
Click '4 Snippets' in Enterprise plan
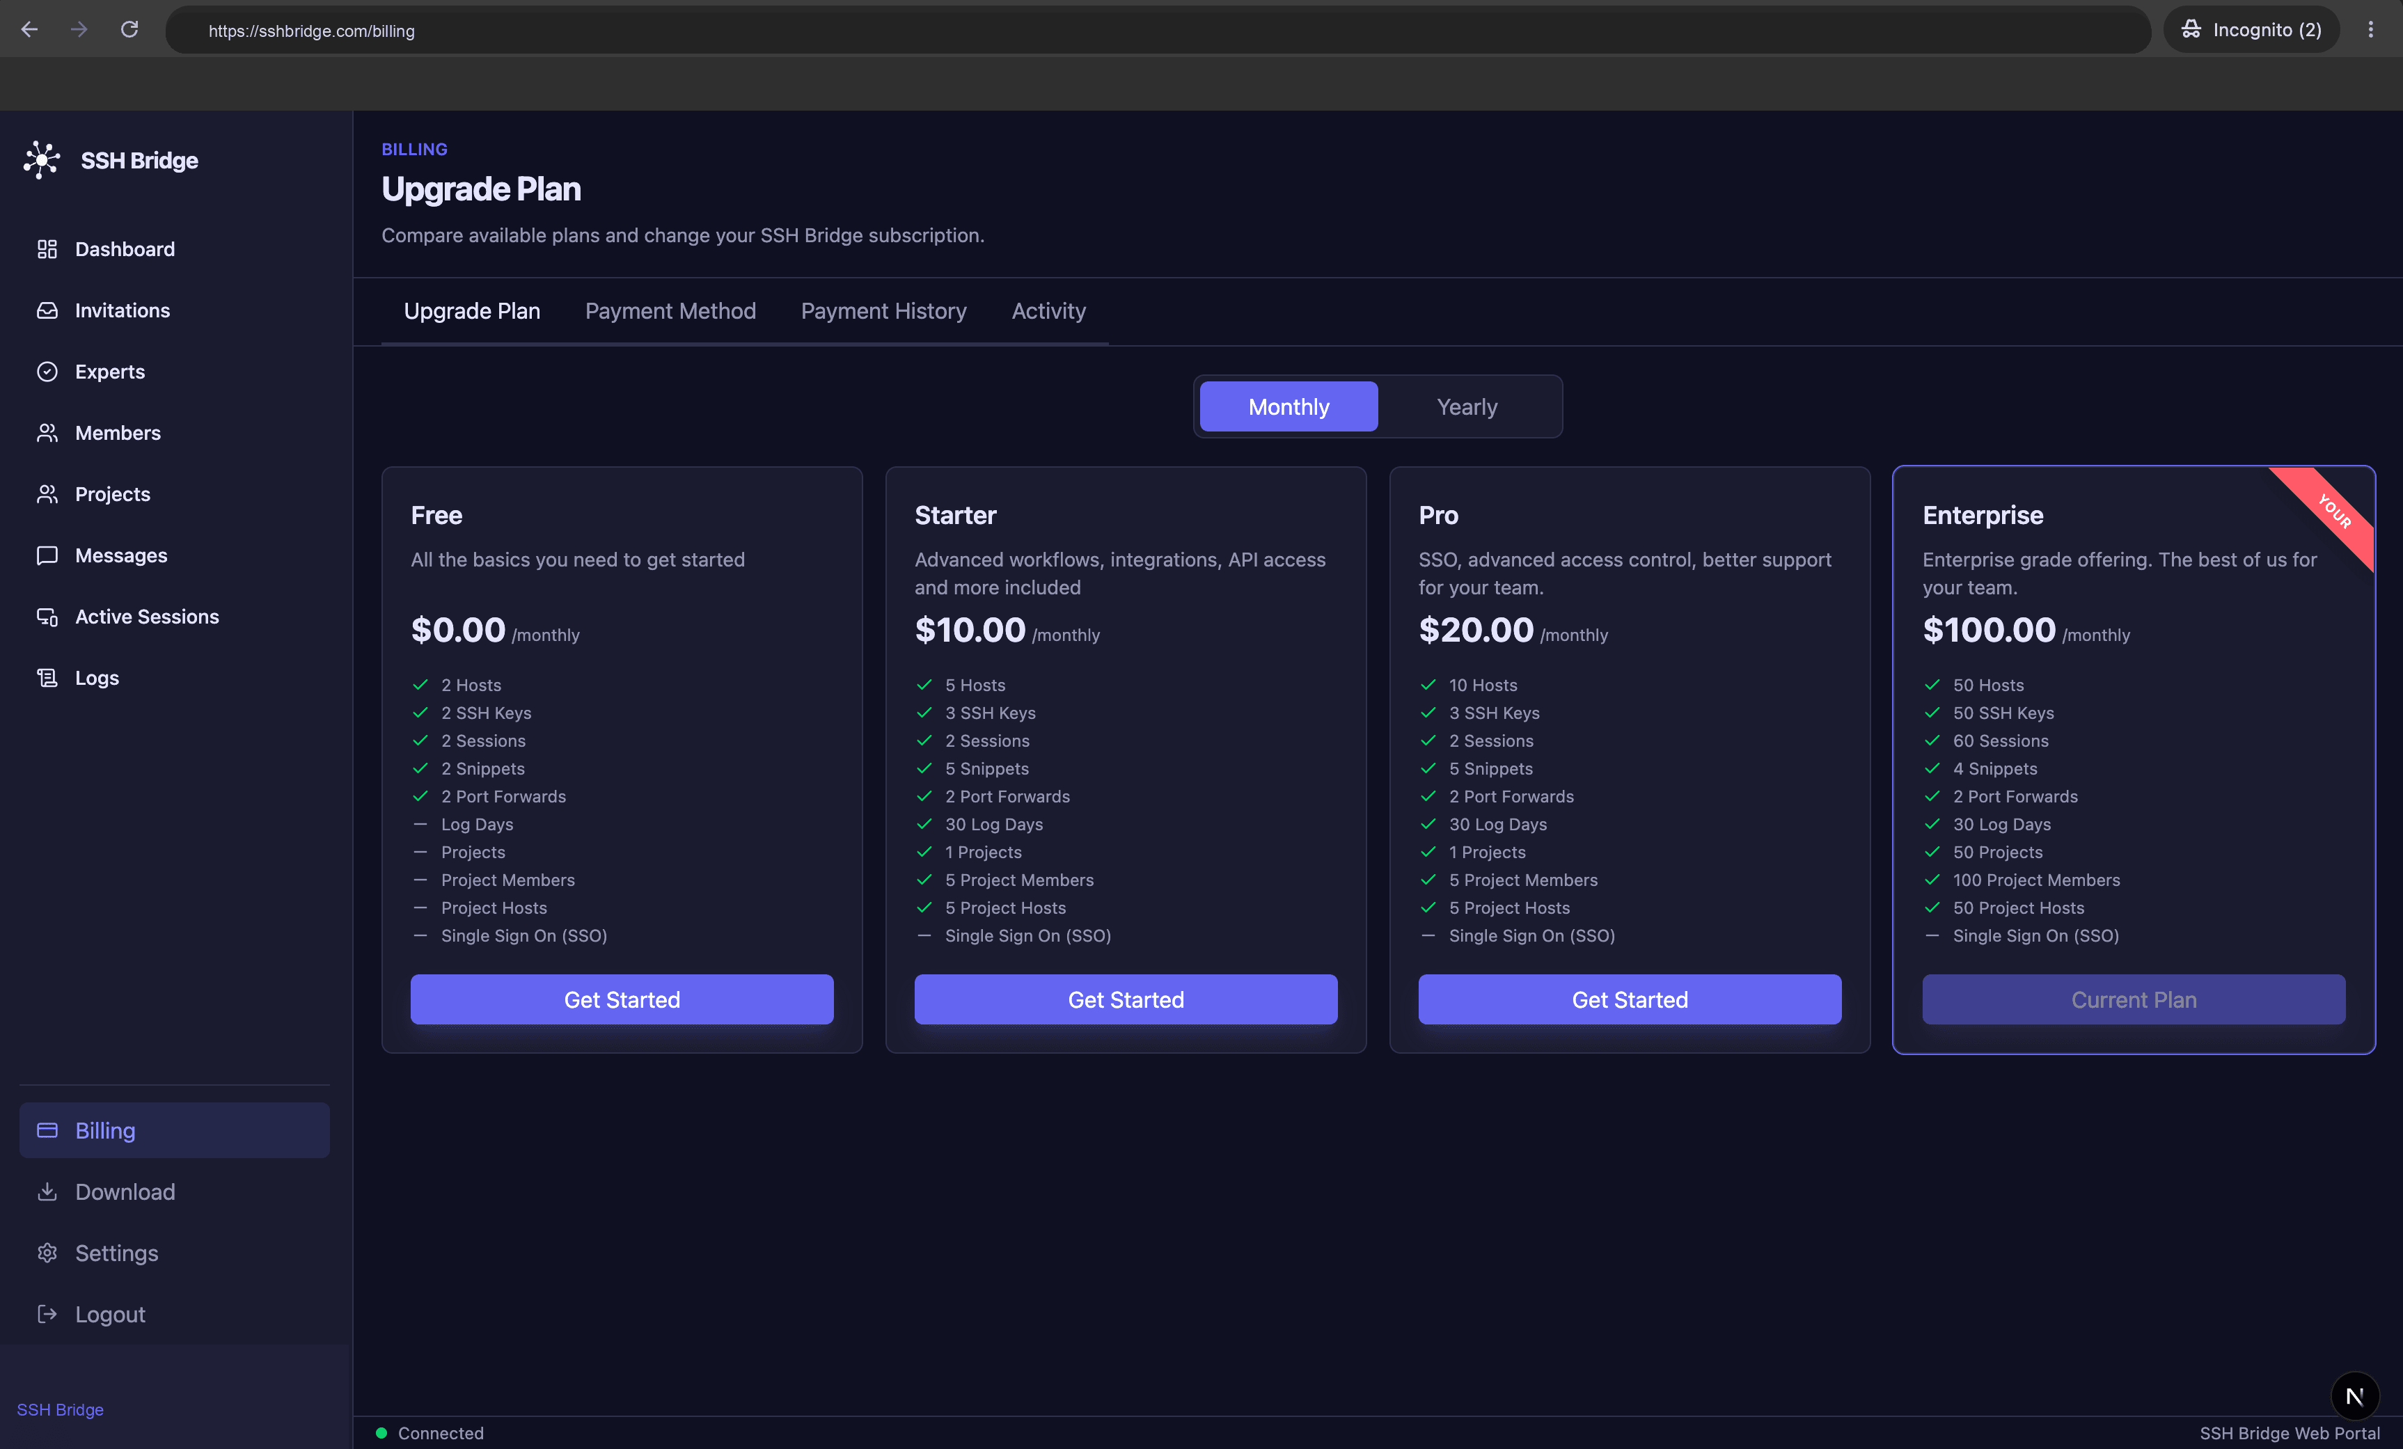[1994, 769]
